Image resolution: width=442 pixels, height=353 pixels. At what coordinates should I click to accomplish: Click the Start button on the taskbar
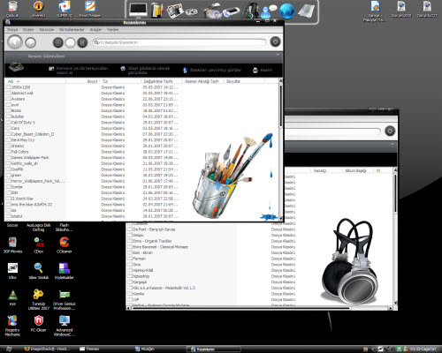tap(9, 349)
